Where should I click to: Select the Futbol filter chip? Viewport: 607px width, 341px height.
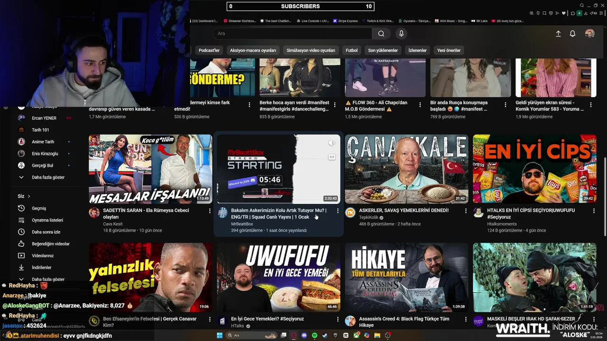pos(351,50)
